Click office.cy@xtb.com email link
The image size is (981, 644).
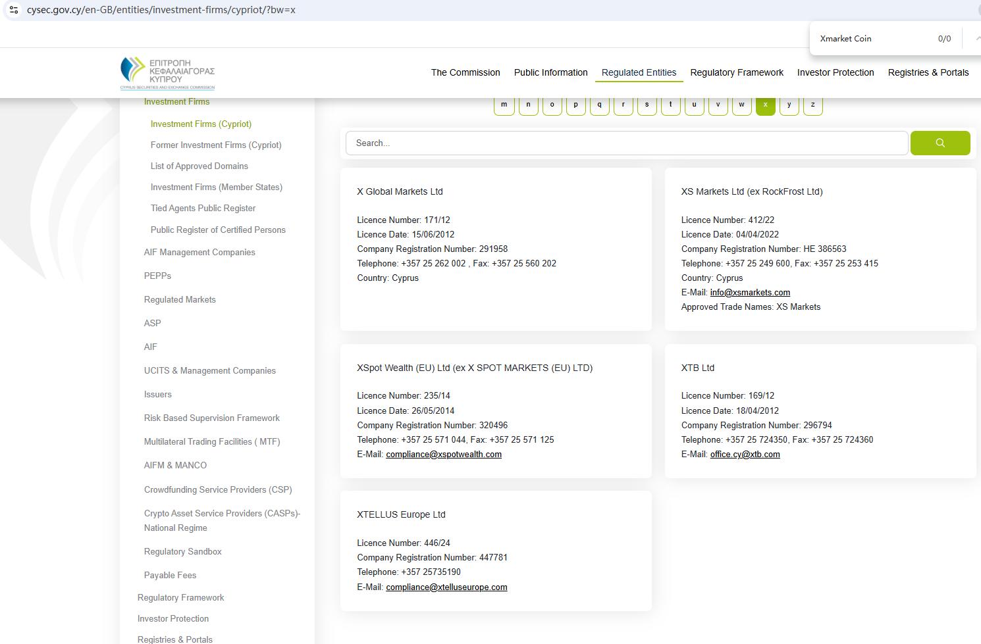745,455
